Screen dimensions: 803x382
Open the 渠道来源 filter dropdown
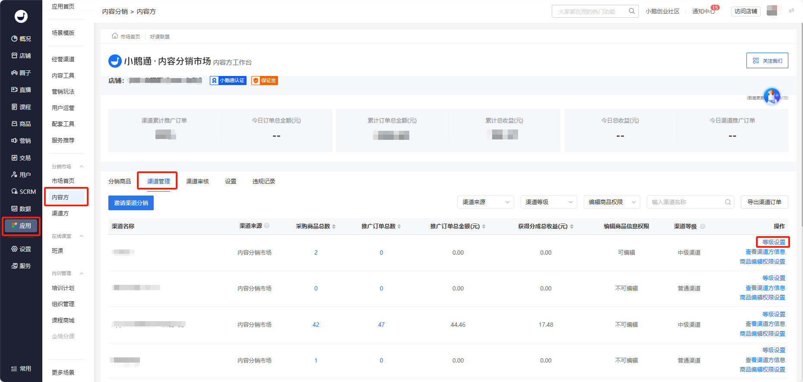[x=486, y=202]
